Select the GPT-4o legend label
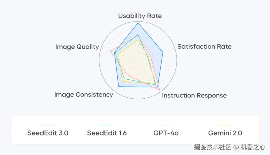 coord(166,133)
